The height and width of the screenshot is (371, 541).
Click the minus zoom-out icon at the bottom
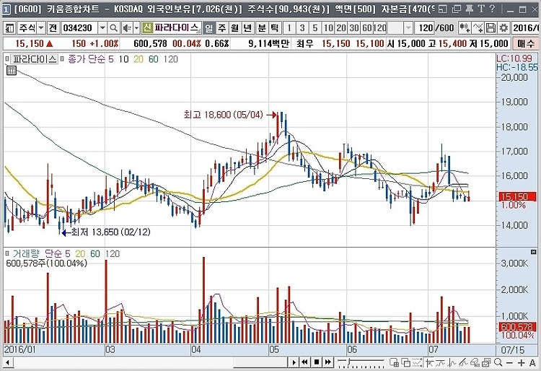[x=509, y=363]
